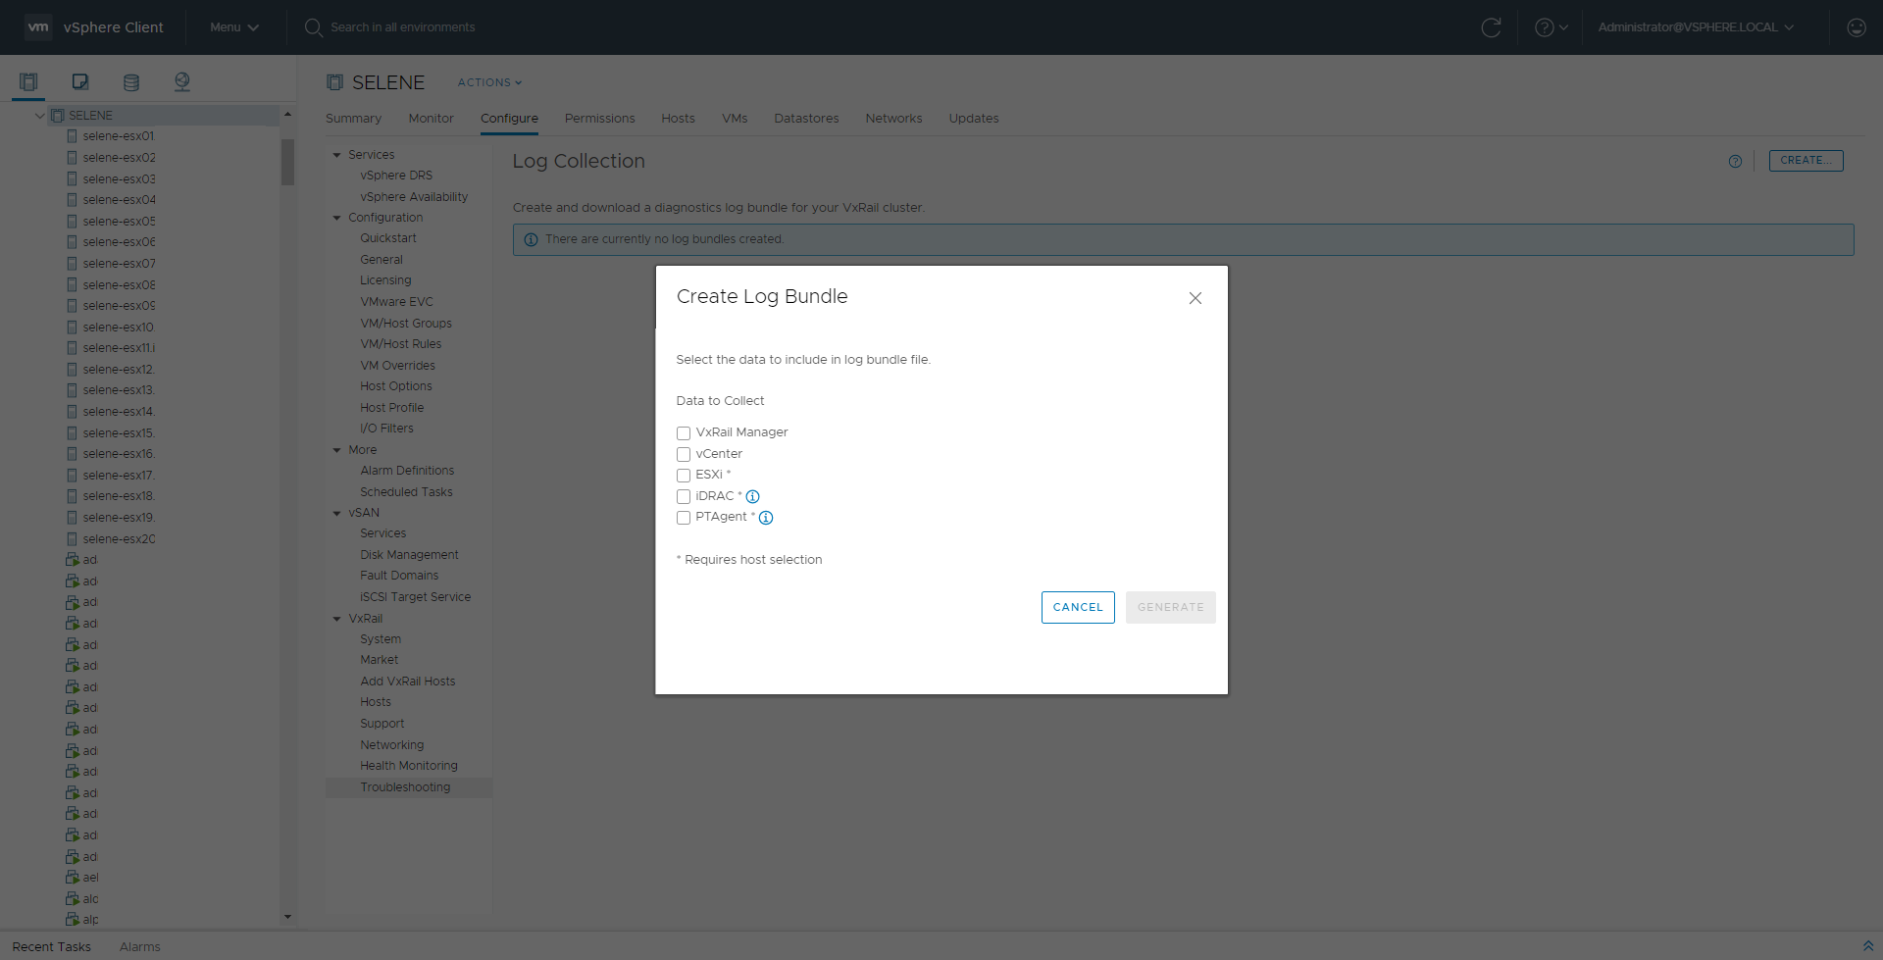The image size is (1883, 960).
Task: Click the CREATE button in Log Collection
Action: [1806, 161]
